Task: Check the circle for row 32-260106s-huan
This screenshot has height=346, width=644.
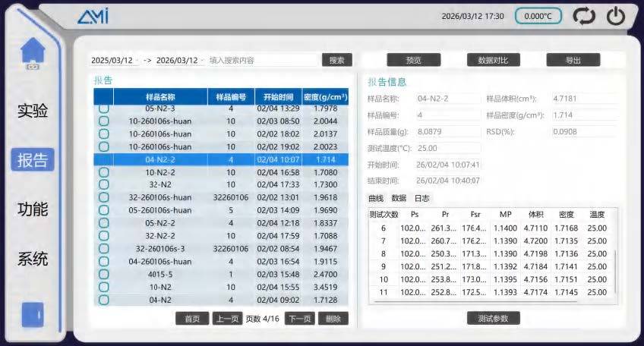Action: (x=104, y=197)
